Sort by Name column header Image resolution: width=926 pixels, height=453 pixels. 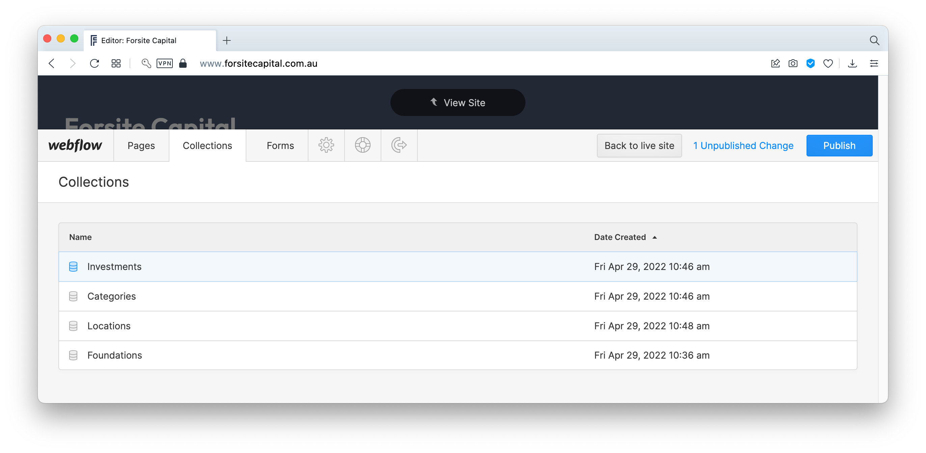80,237
